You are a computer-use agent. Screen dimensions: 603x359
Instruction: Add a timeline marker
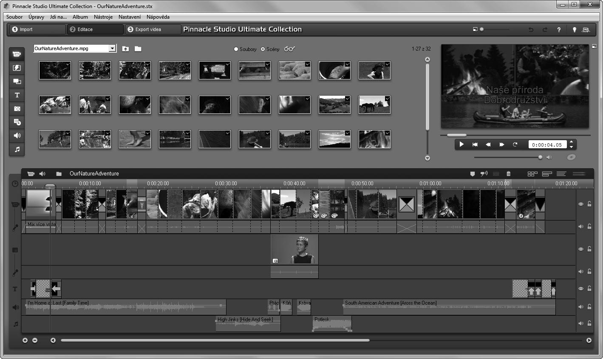tap(473, 174)
